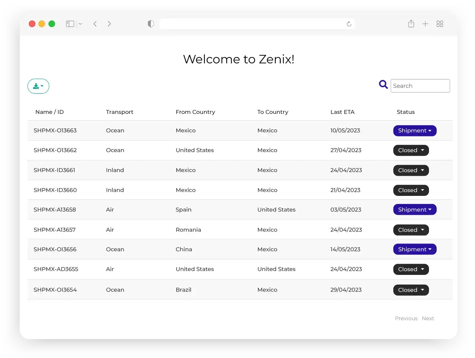
Task: Click From Country cell Romania
Action: tap(188, 230)
